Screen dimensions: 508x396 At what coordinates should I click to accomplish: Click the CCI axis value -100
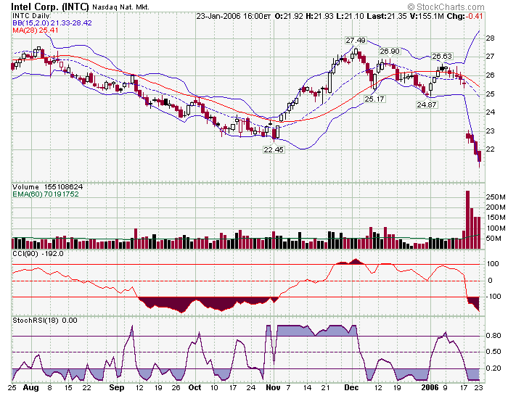click(x=493, y=297)
